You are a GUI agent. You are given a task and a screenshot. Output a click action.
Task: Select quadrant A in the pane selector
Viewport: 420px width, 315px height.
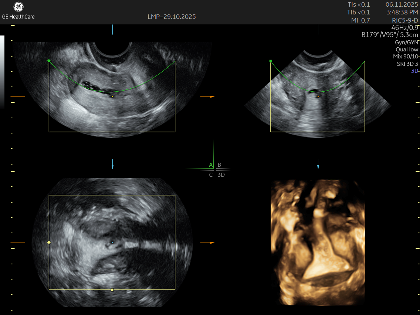[x=211, y=165]
